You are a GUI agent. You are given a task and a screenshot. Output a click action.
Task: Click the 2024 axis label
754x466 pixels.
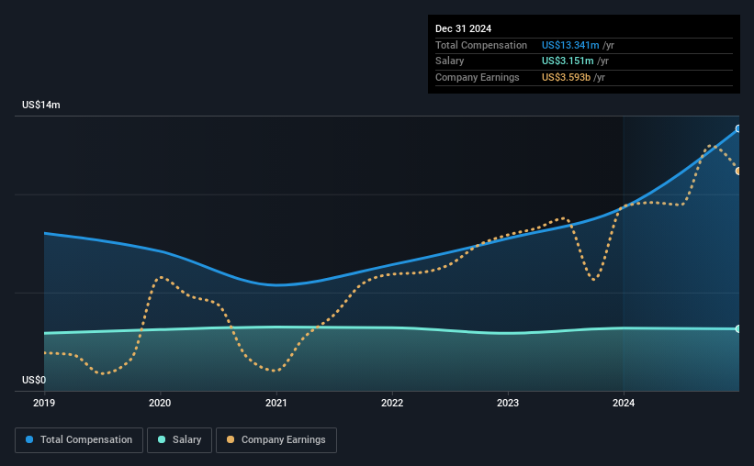click(x=624, y=403)
